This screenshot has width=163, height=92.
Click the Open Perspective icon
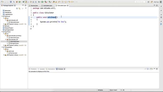click(148, 2)
